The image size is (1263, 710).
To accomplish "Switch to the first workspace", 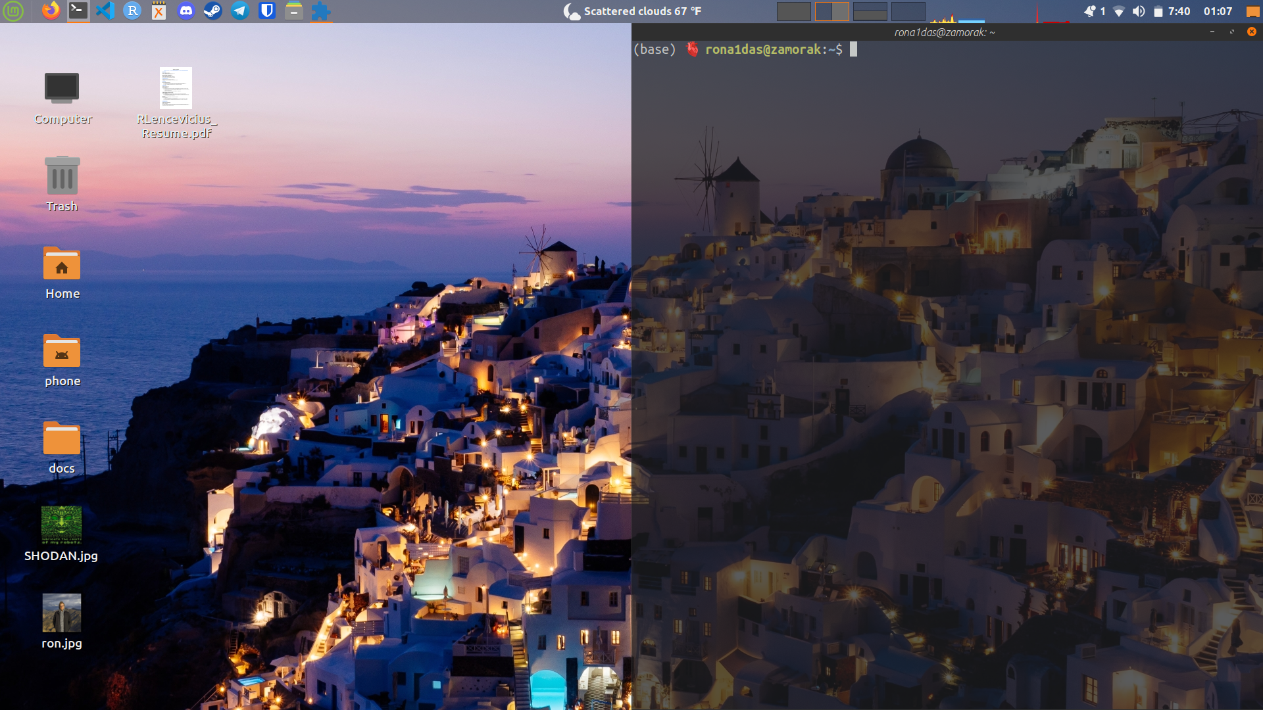I will tap(793, 11).
